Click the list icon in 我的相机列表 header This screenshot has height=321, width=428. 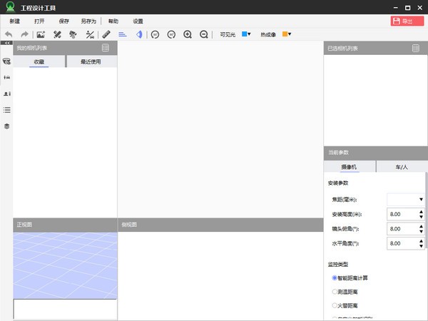click(x=106, y=49)
